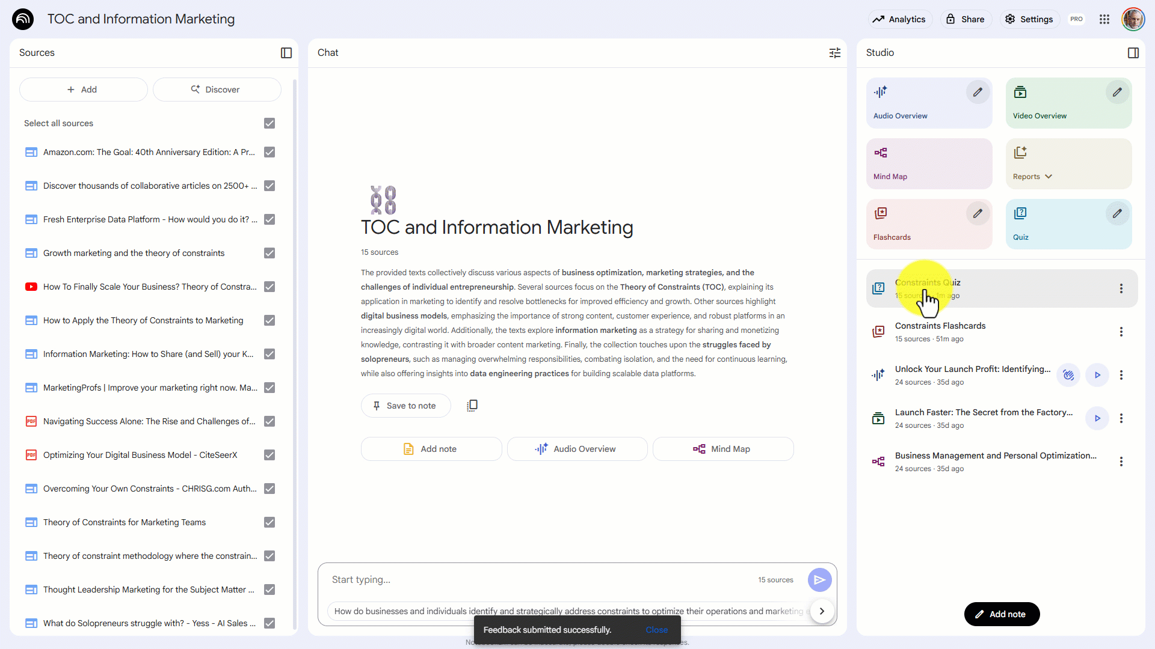Play the Launch Faster video overview

[1097, 418]
